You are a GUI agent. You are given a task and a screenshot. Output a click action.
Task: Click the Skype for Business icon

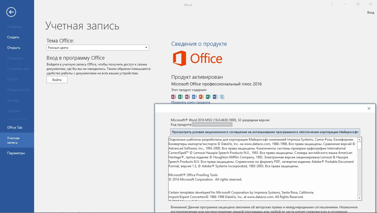tap(222, 97)
